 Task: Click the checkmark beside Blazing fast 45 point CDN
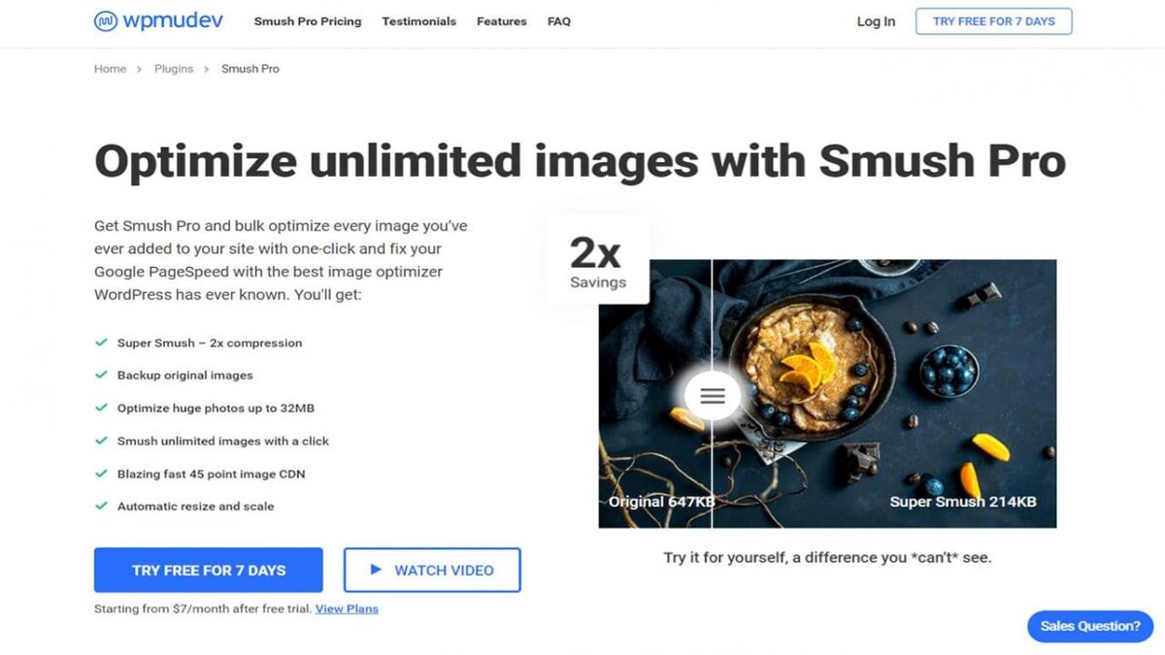(100, 474)
